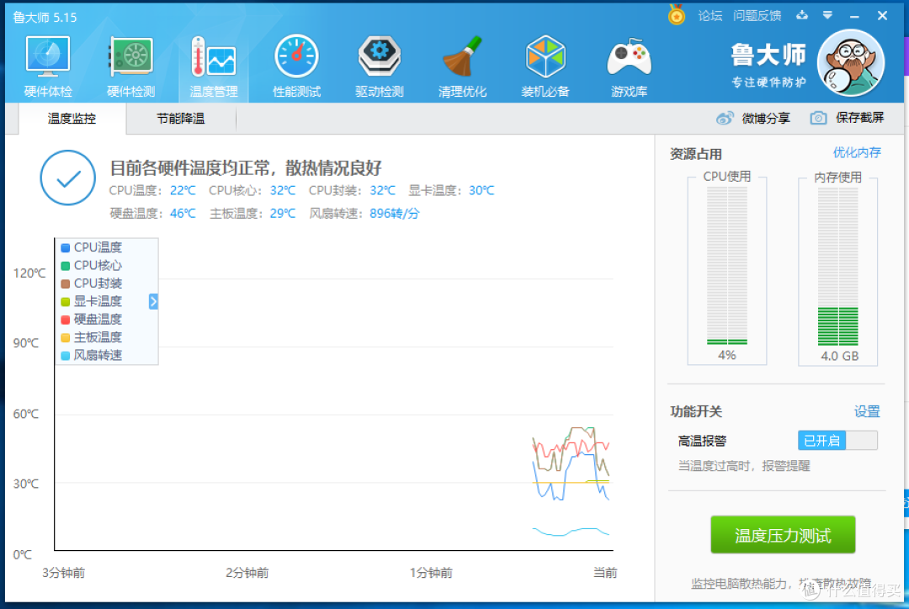
Task: Click the 4.0 GB memory value
Action: click(x=839, y=356)
